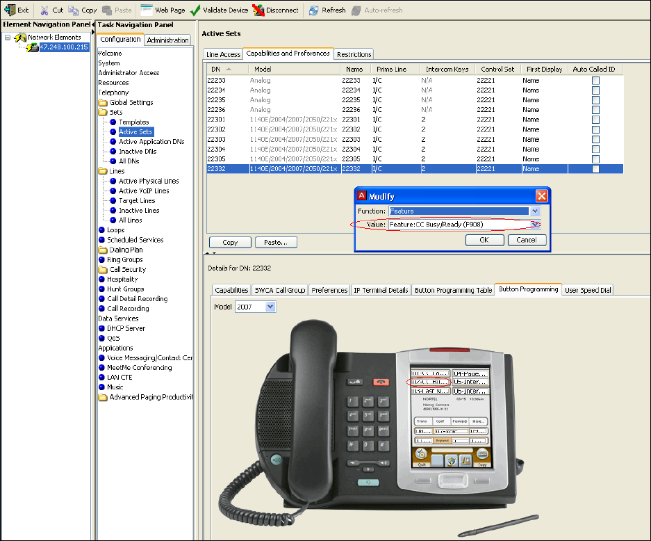Click the Paste... button below table

tap(276, 242)
